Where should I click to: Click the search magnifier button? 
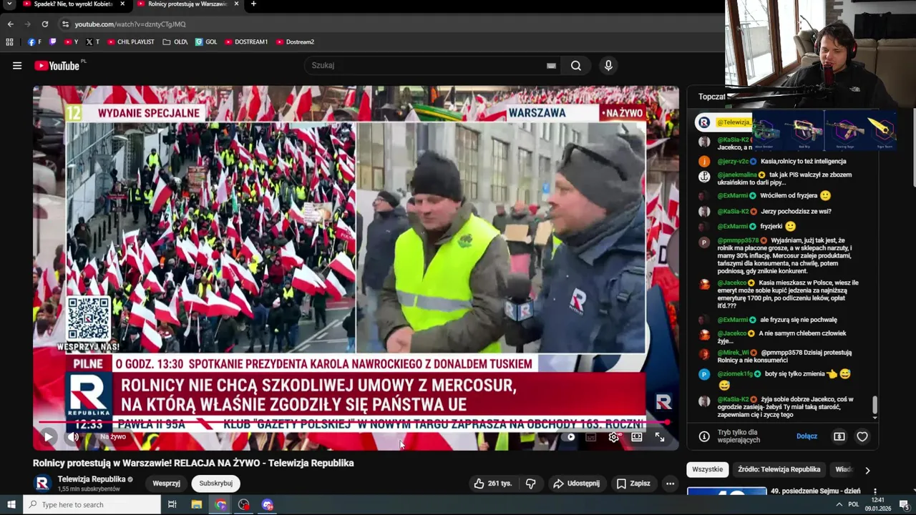[576, 66]
